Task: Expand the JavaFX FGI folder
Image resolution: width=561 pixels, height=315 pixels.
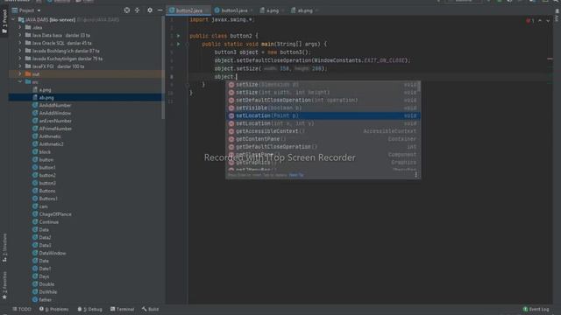Action: [20, 66]
